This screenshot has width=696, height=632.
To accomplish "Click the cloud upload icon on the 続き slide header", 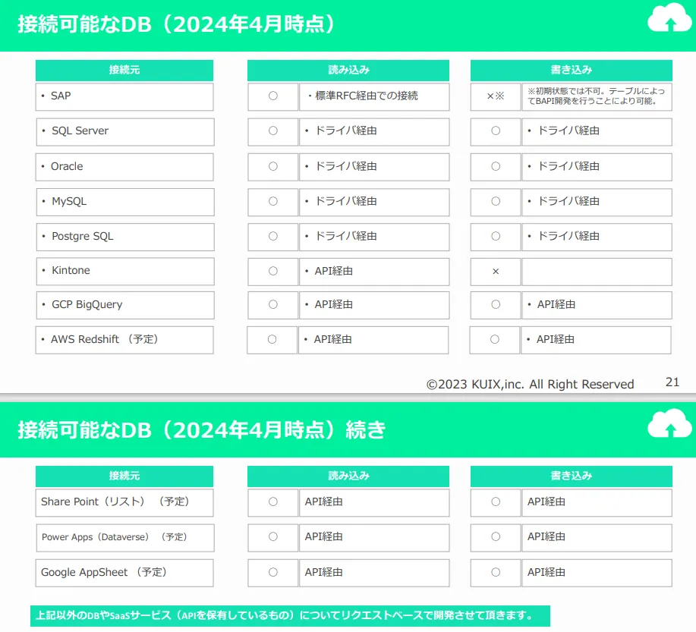I will pos(669,426).
